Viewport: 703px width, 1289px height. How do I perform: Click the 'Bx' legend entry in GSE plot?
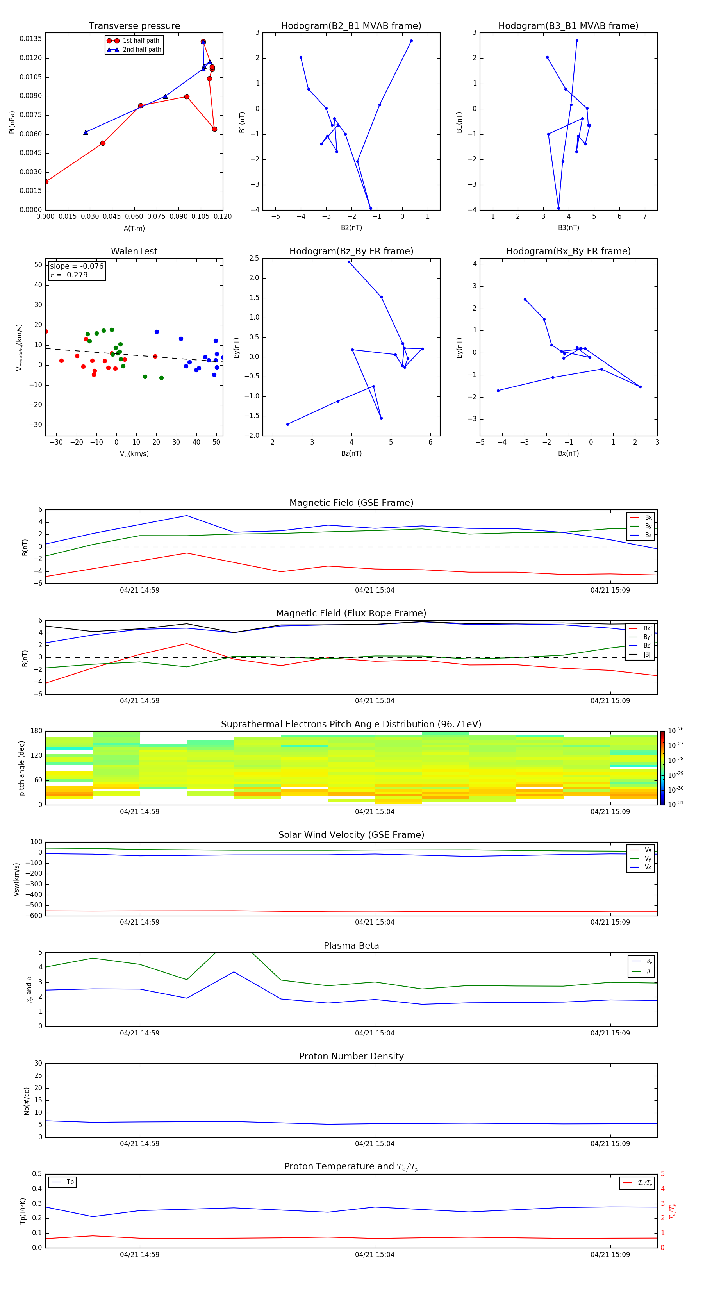coord(641,518)
